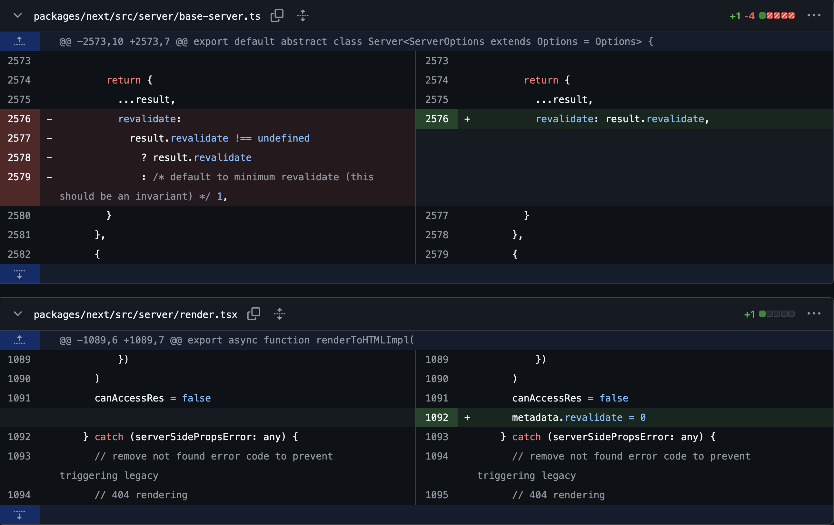Viewport: 834px width, 525px height.
Task: Expand lines above hunk in render.tsx
Action: [20, 340]
